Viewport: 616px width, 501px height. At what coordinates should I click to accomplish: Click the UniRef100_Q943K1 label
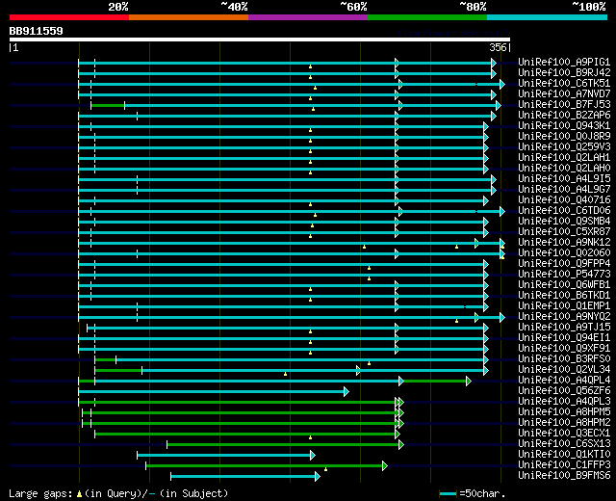(564, 126)
